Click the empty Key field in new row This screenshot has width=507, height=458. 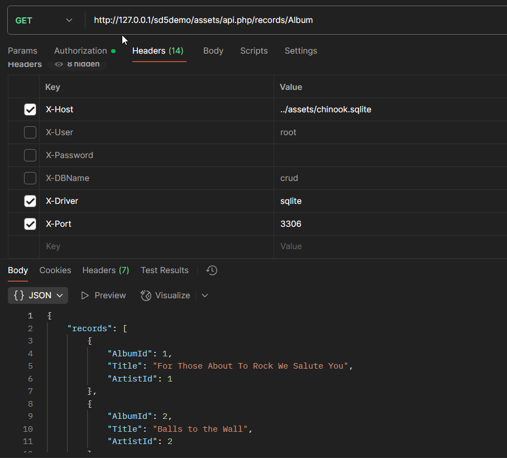coord(156,246)
